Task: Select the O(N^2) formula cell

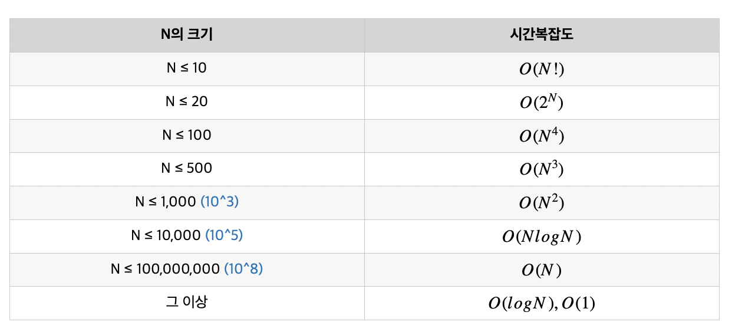Action: 542,203
